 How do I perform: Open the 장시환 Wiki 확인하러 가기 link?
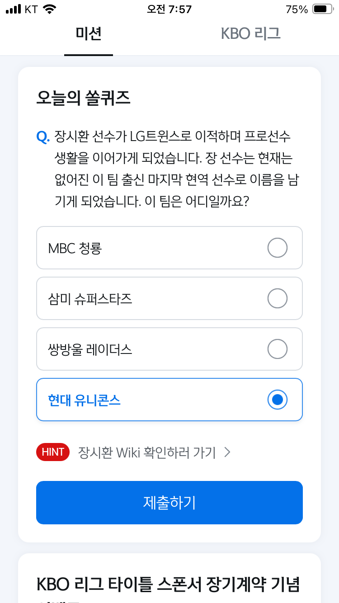coord(147,452)
